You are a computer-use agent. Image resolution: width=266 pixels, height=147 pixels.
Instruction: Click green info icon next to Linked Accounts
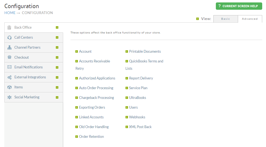(x=77, y=117)
